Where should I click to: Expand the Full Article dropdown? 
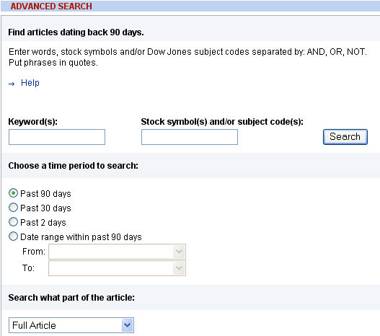tap(71, 325)
